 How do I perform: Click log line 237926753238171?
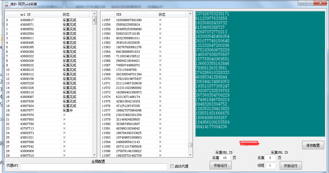pyautogui.click(x=212, y=14)
